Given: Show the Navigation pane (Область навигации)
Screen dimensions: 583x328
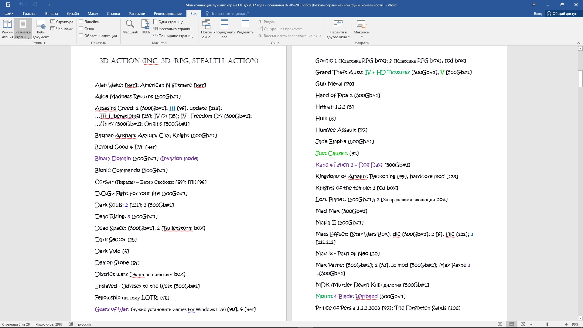Looking at the screenshot, I should pos(81,36).
